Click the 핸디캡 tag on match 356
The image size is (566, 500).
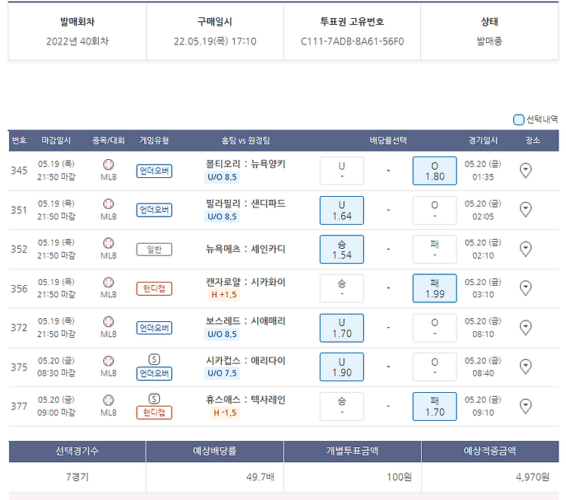pos(154,289)
